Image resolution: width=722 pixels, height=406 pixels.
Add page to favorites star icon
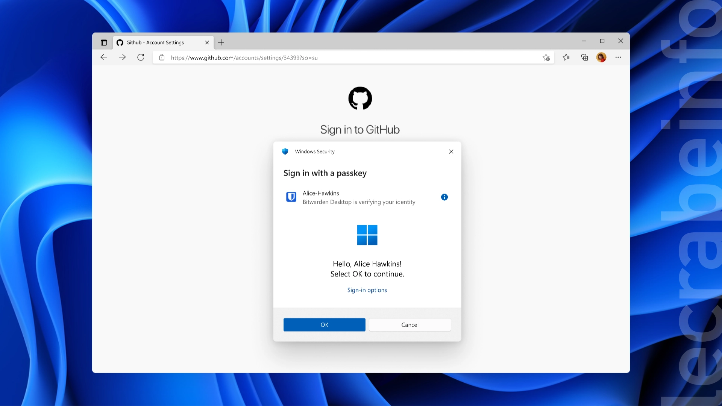click(546, 58)
